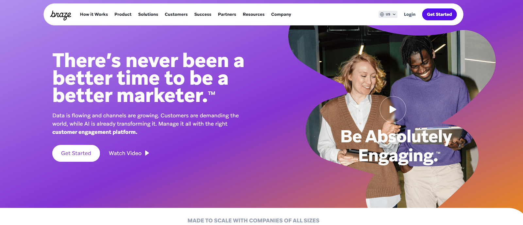This screenshot has width=523, height=225.
Task: Expand the US region dropdown chevron
Action: [x=394, y=14]
